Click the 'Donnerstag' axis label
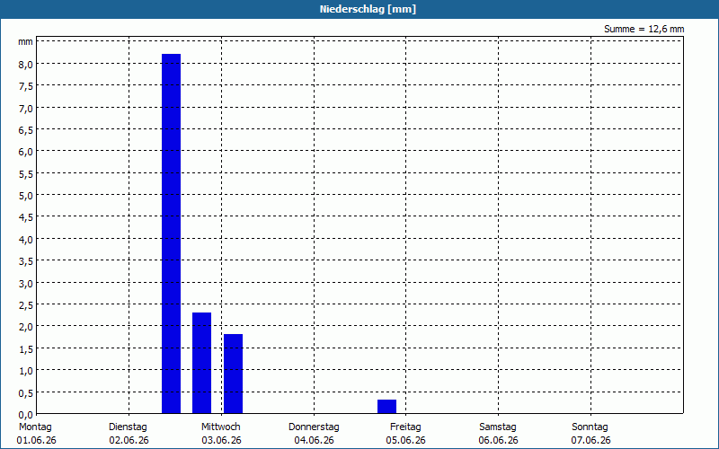 [x=314, y=427]
